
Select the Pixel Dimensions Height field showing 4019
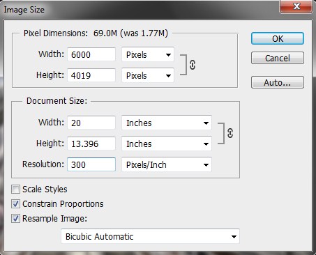[x=91, y=75]
